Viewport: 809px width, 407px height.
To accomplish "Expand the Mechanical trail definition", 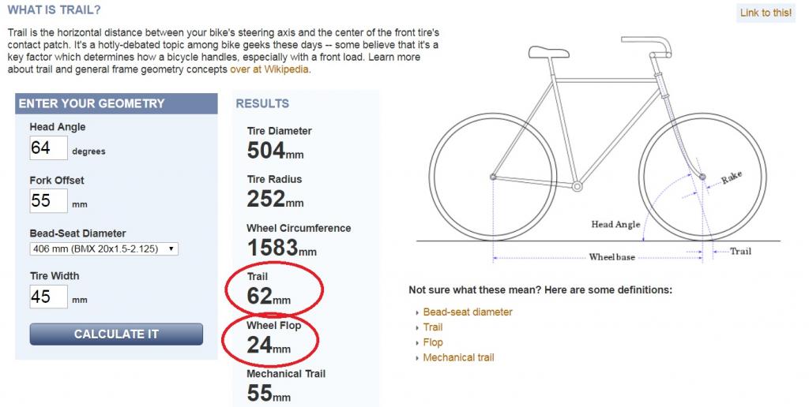I will (x=458, y=357).
